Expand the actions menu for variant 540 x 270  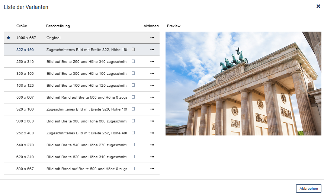click(152, 145)
